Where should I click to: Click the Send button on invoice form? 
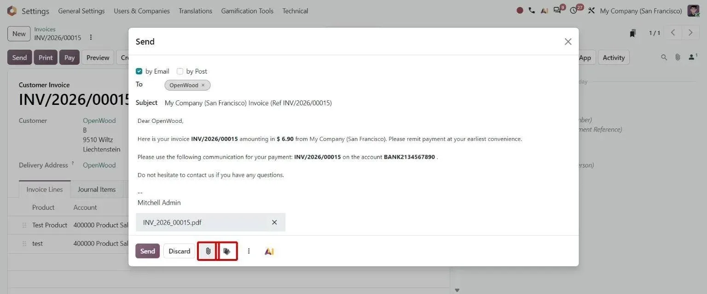(x=19, y=58)
